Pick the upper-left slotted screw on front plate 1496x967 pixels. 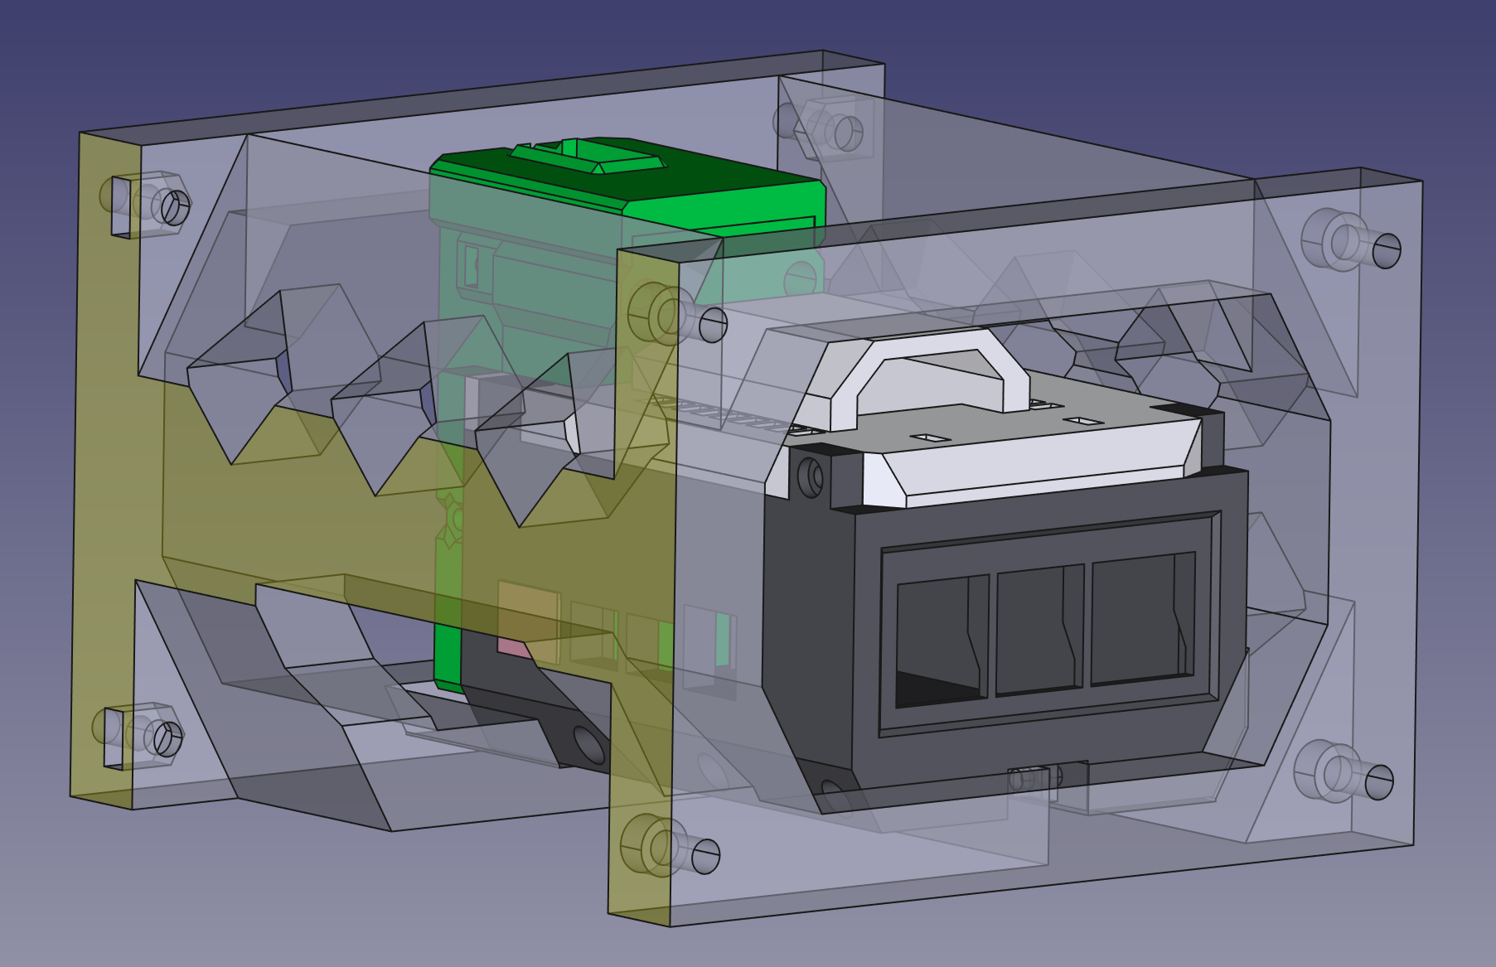coord(713,325)
